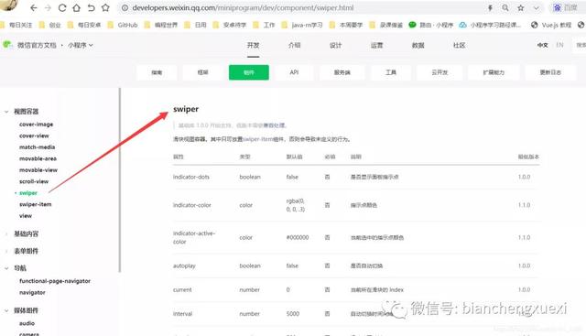Open the Vue.js 教程 bookmark

(551, 25)
